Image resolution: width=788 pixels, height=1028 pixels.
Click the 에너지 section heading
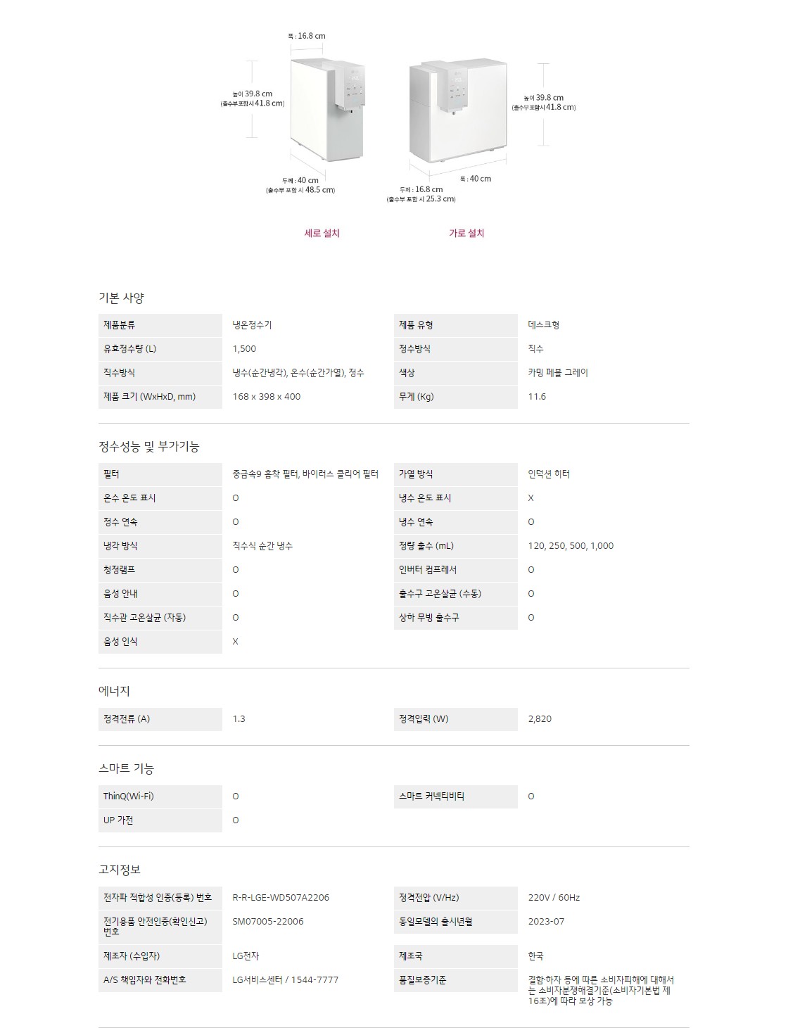114,691
